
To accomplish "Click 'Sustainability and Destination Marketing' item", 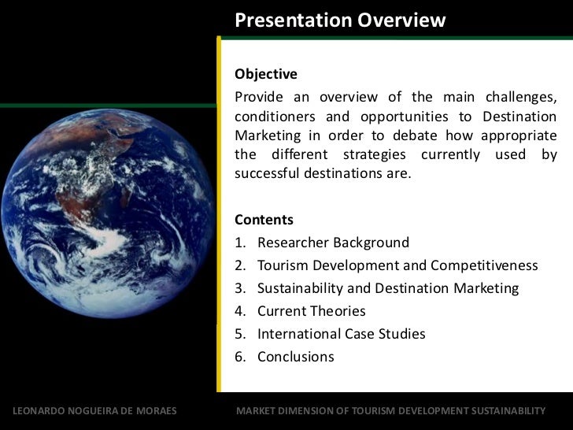I will [388, 288].
